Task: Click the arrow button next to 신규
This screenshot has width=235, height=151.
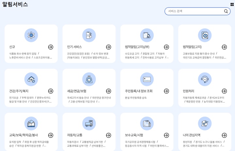Action: 51,47
